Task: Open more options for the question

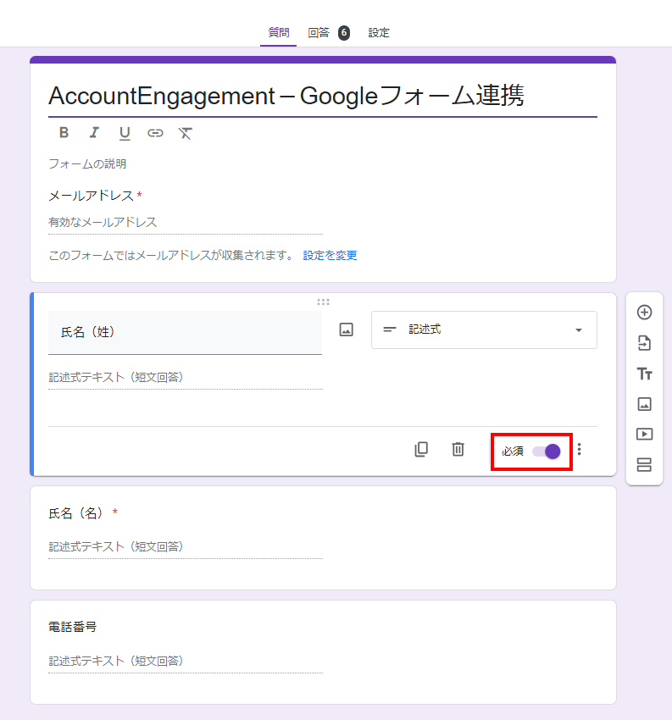Action: (580, 449)
